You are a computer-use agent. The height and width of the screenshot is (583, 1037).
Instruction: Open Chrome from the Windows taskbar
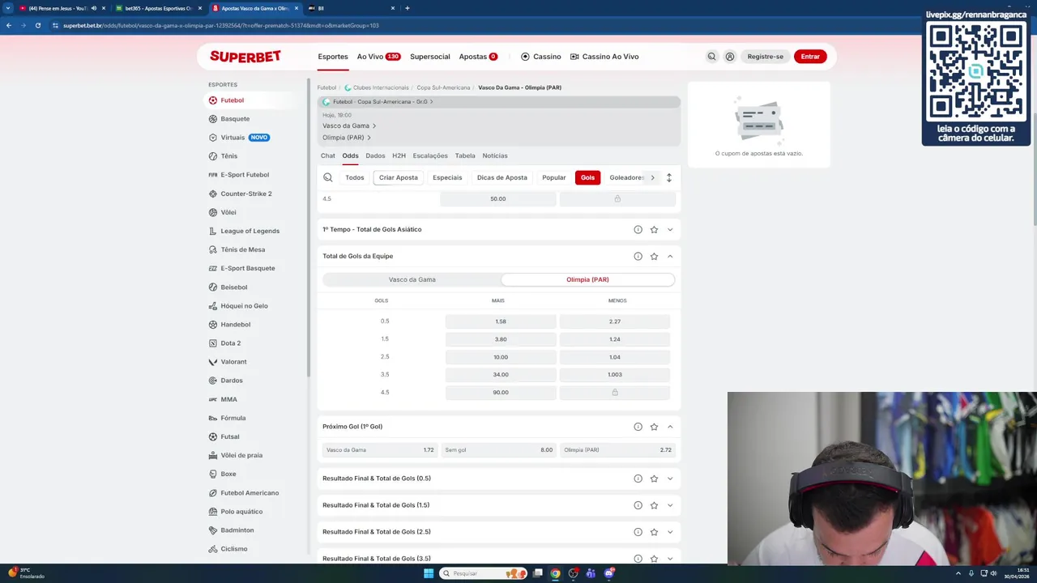[x=555, y=573]
